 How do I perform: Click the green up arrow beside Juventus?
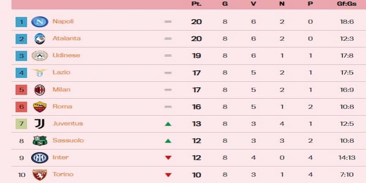click(168, 124)
